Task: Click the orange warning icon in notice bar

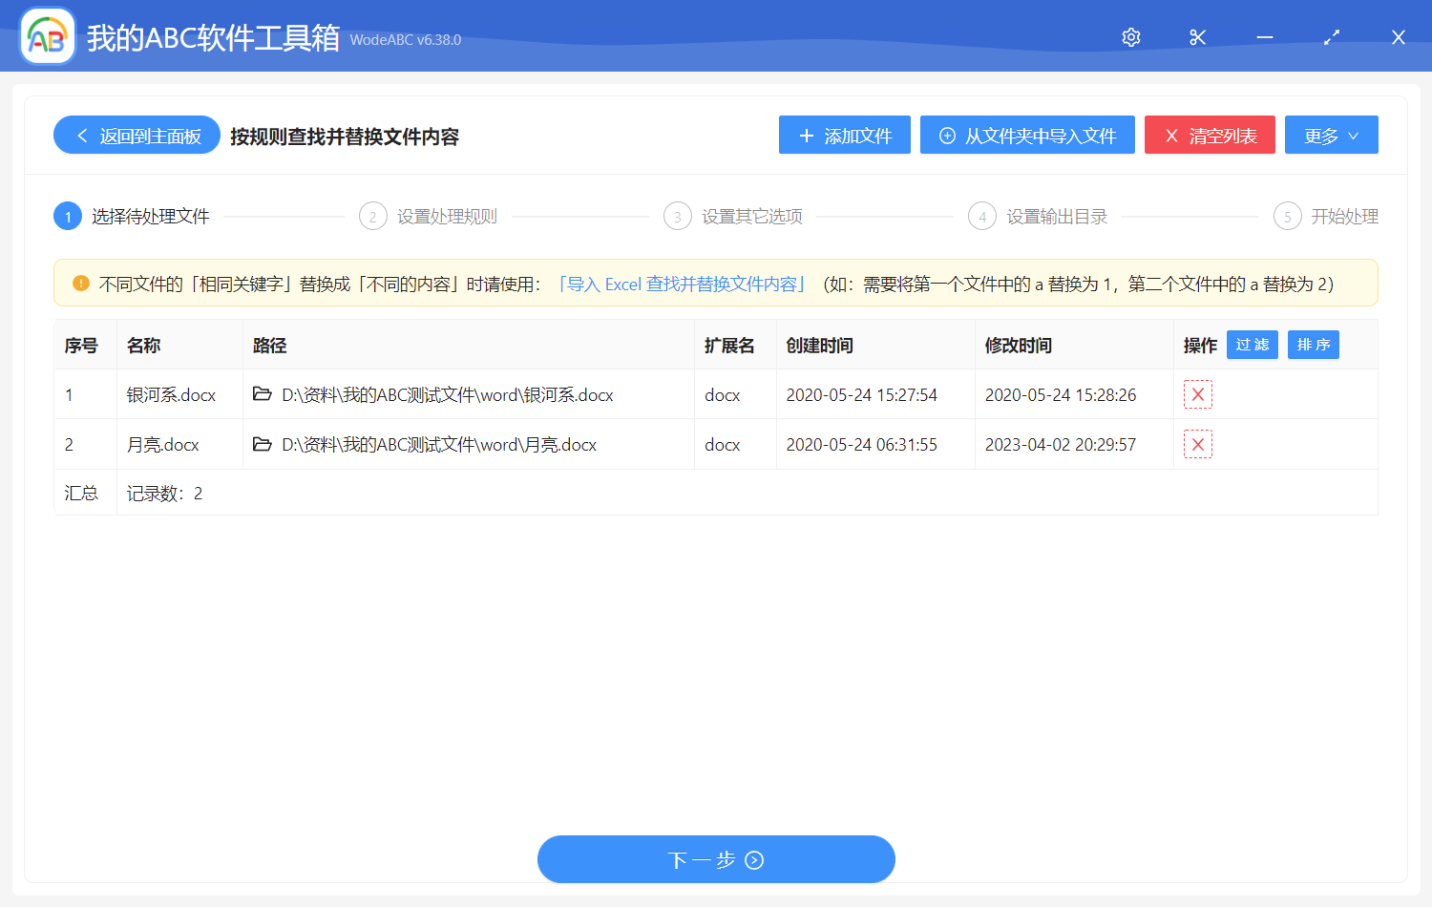Action: tap(81, 284)
